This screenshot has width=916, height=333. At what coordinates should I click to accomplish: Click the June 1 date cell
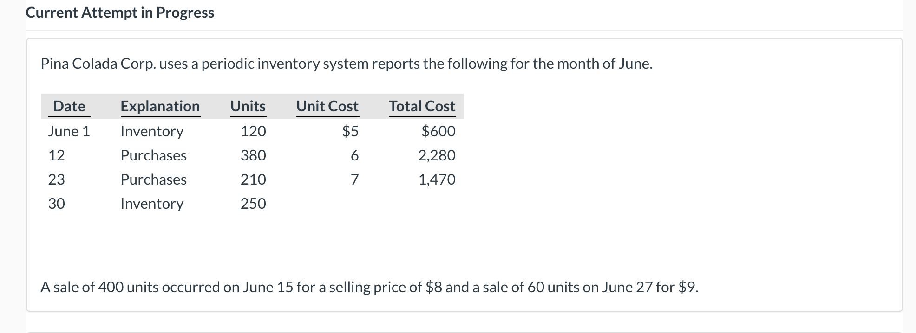click(x=69, y=131)
